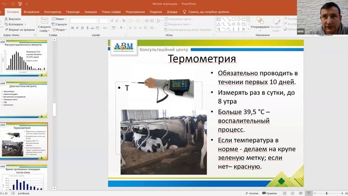348x196 pixels.
Task: Click the zoom in plus button
Action: tap(342, 193)
